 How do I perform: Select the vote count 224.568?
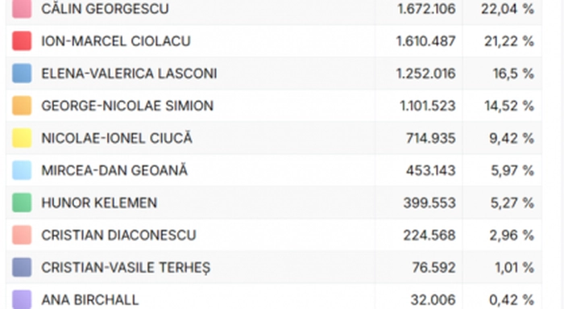point(429,236)
